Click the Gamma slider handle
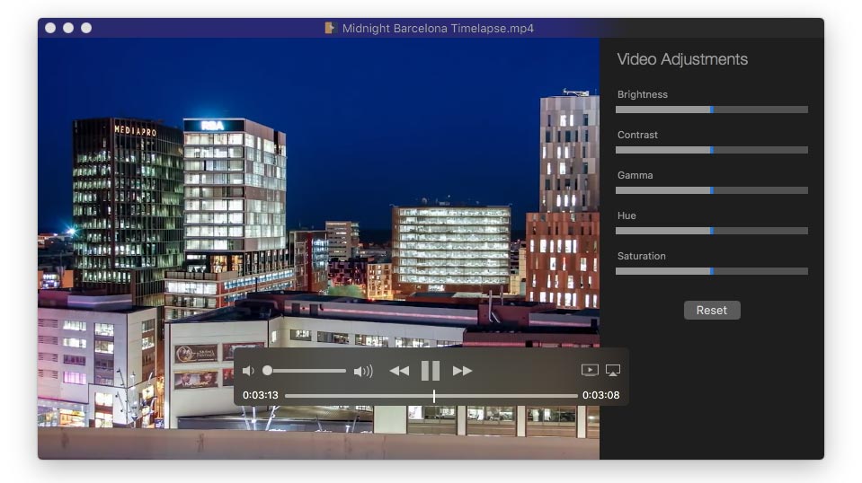This screenshot has height=483, width=862. click(x=712, y=190)
